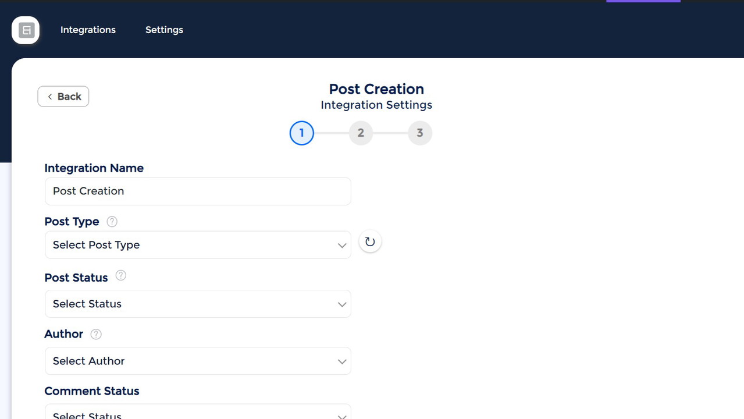Go to step 3 of the wizard
744x419 pixels.
[x=419, y=133]
